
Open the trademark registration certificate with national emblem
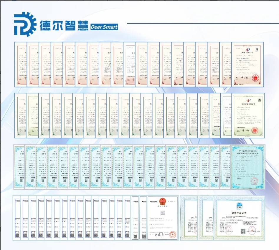pyautogui.click(x=163, y=218)
